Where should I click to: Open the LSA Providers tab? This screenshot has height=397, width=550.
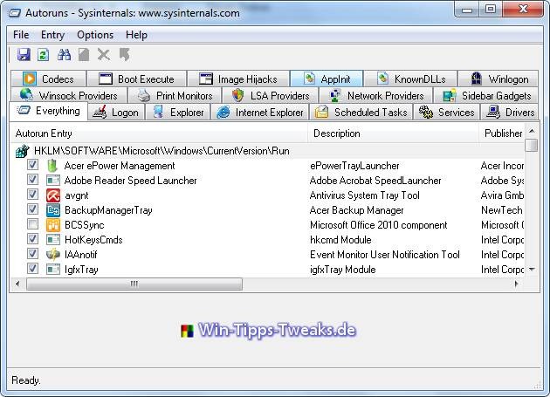pos(270,95)
